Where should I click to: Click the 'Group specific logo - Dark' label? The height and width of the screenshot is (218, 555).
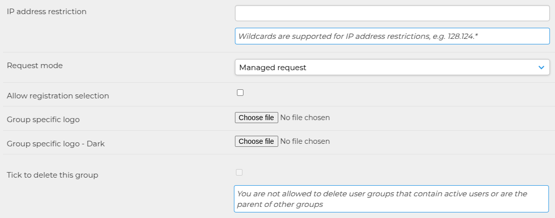pyautogui.click(x=55, y=143)
